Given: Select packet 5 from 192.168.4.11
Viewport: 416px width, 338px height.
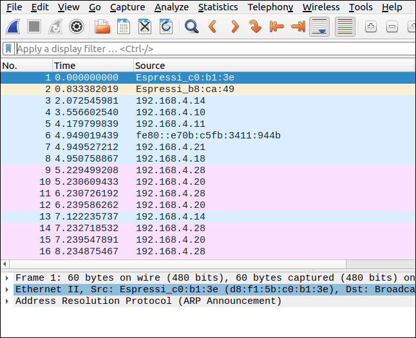Looking at the screenshot, I should (208, 124).
